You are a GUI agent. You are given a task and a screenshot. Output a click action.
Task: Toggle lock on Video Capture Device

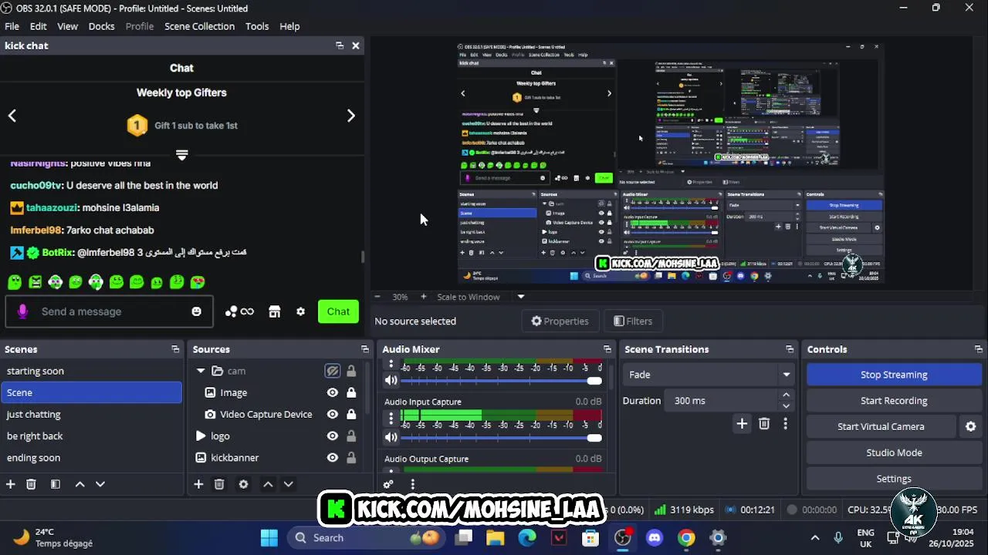click(351, 414)
